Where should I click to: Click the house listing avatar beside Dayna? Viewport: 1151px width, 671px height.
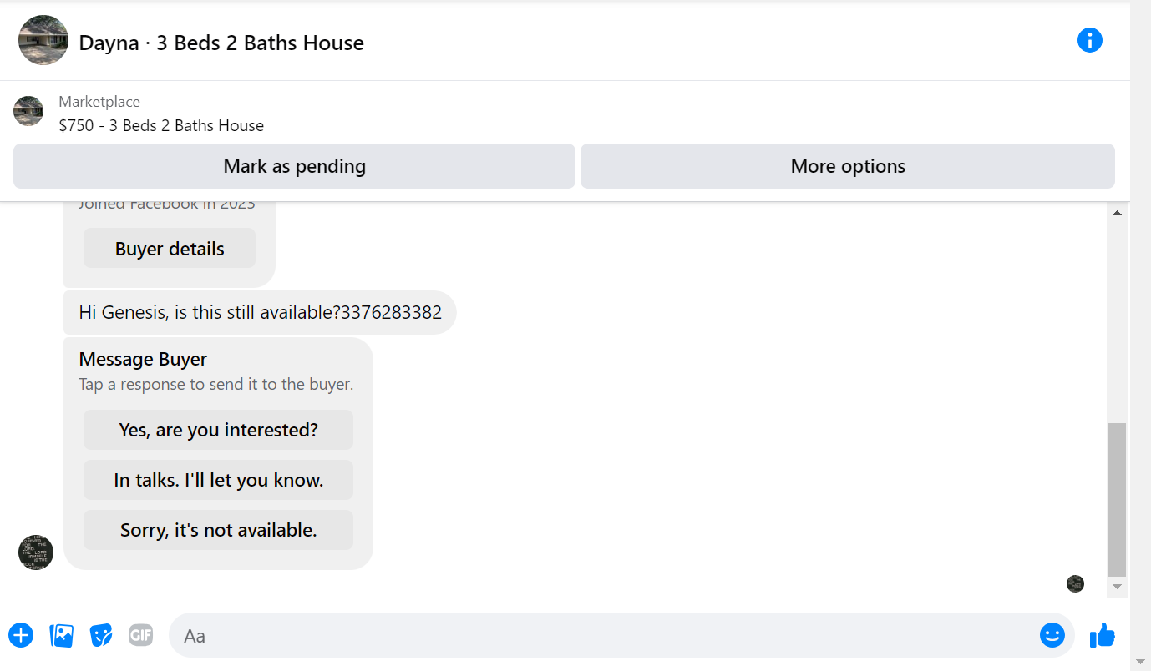[43, 40]
